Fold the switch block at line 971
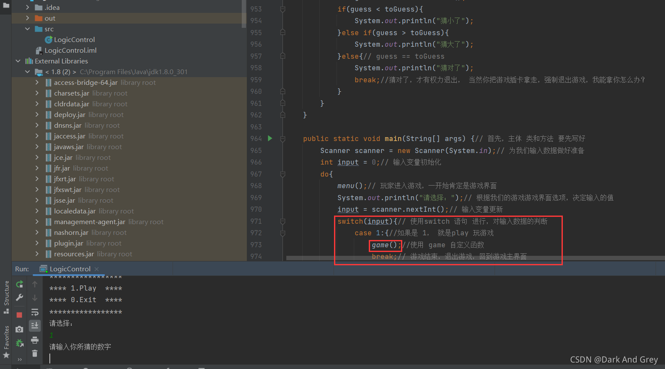Viewport: 665px width, 369px height. click(x=282, y=221)
